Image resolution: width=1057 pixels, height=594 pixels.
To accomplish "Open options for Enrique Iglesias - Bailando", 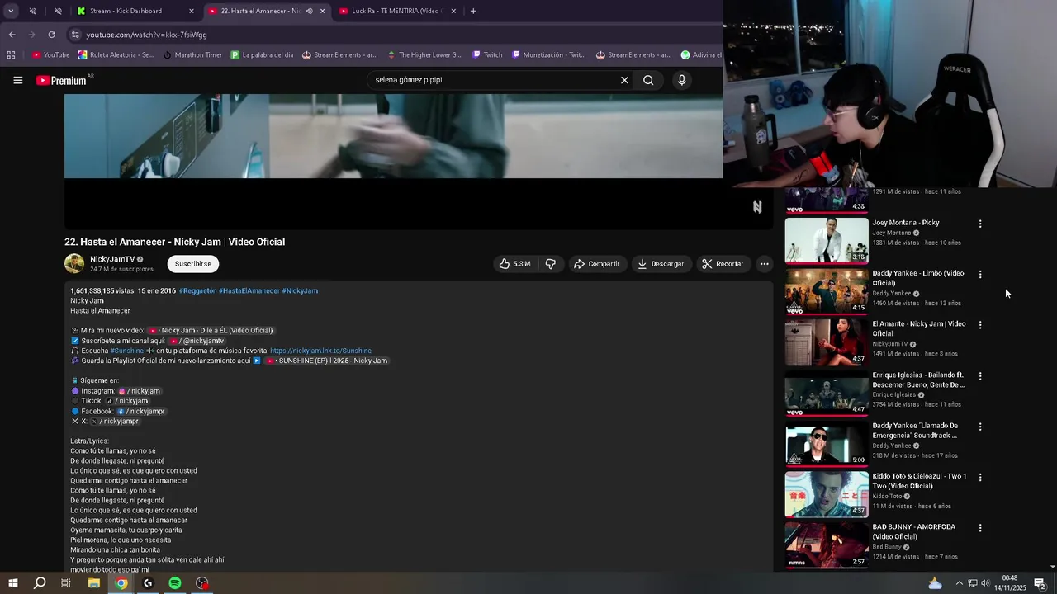I will click(x=980, y=376).
